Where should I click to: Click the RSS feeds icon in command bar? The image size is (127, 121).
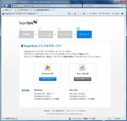pos(75,14)
